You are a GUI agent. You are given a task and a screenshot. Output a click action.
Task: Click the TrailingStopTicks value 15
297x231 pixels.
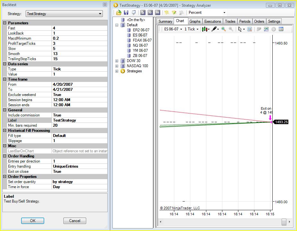[x=79, y=59]
